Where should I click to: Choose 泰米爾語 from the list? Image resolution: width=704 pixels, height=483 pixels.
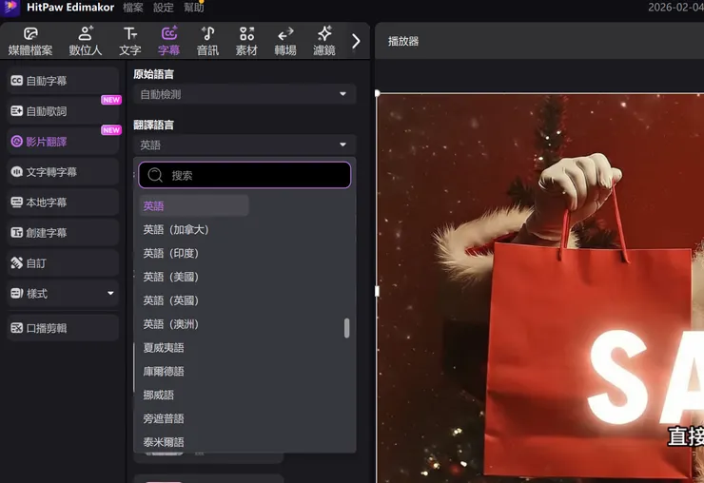(x=164, y=442)
